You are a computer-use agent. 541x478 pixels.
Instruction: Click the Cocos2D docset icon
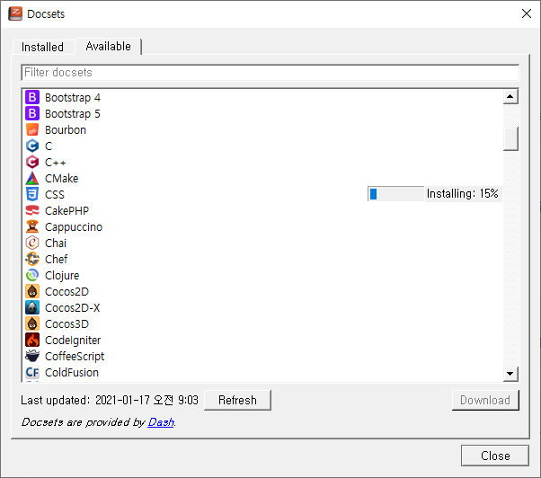32,291
